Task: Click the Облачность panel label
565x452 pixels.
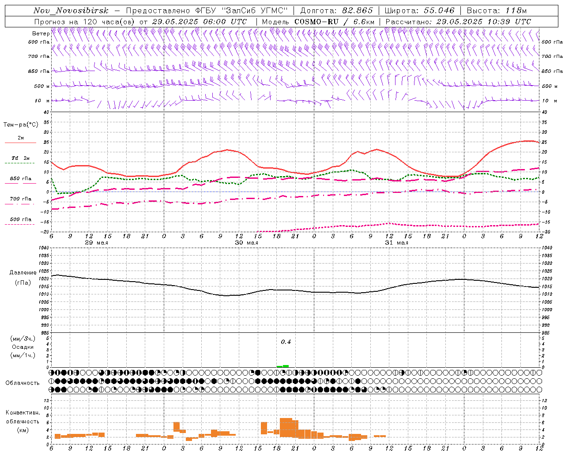Action: tap(23, 383)
